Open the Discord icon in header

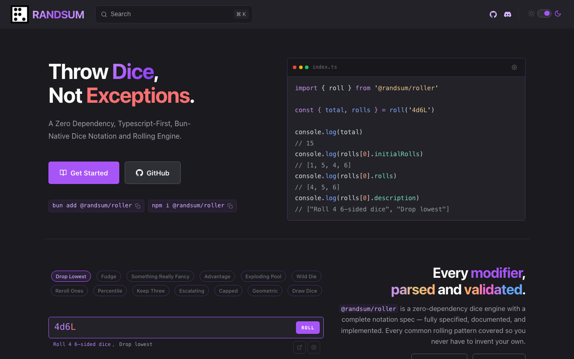pyautogui.click(x=508, y=14)
